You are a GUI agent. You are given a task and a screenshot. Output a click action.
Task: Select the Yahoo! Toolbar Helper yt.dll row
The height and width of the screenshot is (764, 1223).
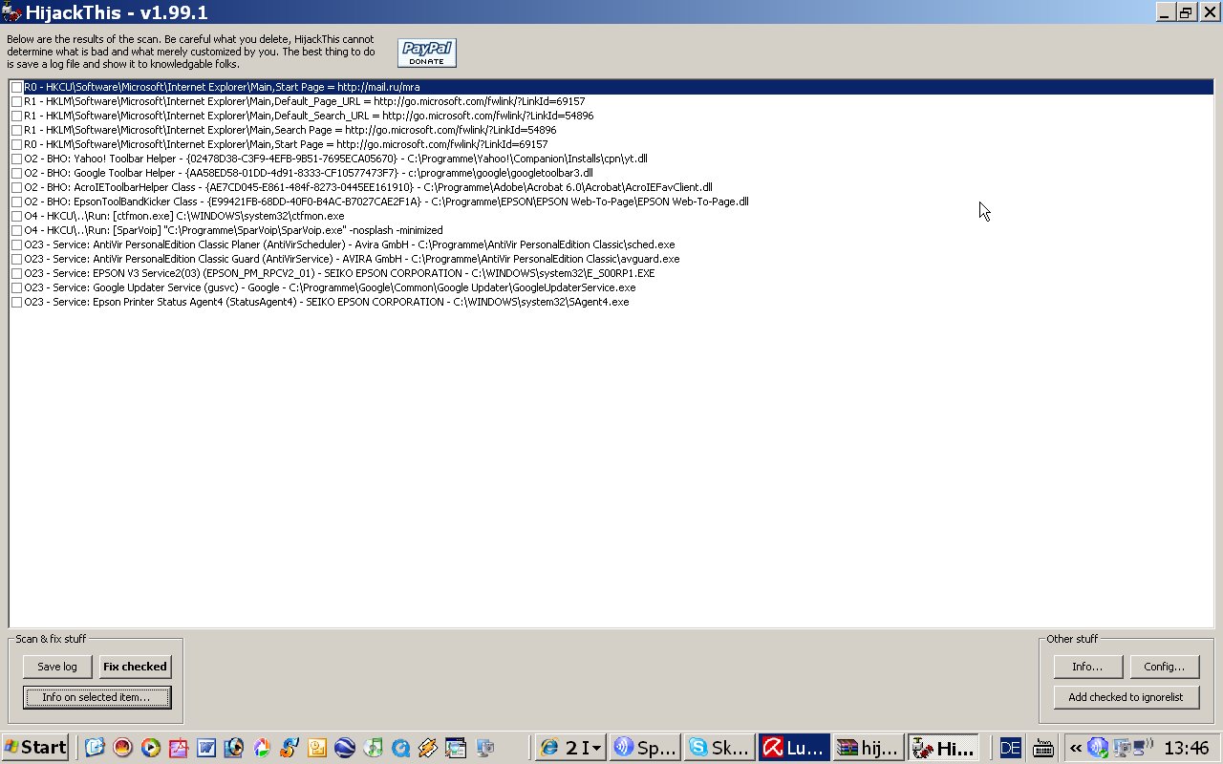(x=335, y=159)
